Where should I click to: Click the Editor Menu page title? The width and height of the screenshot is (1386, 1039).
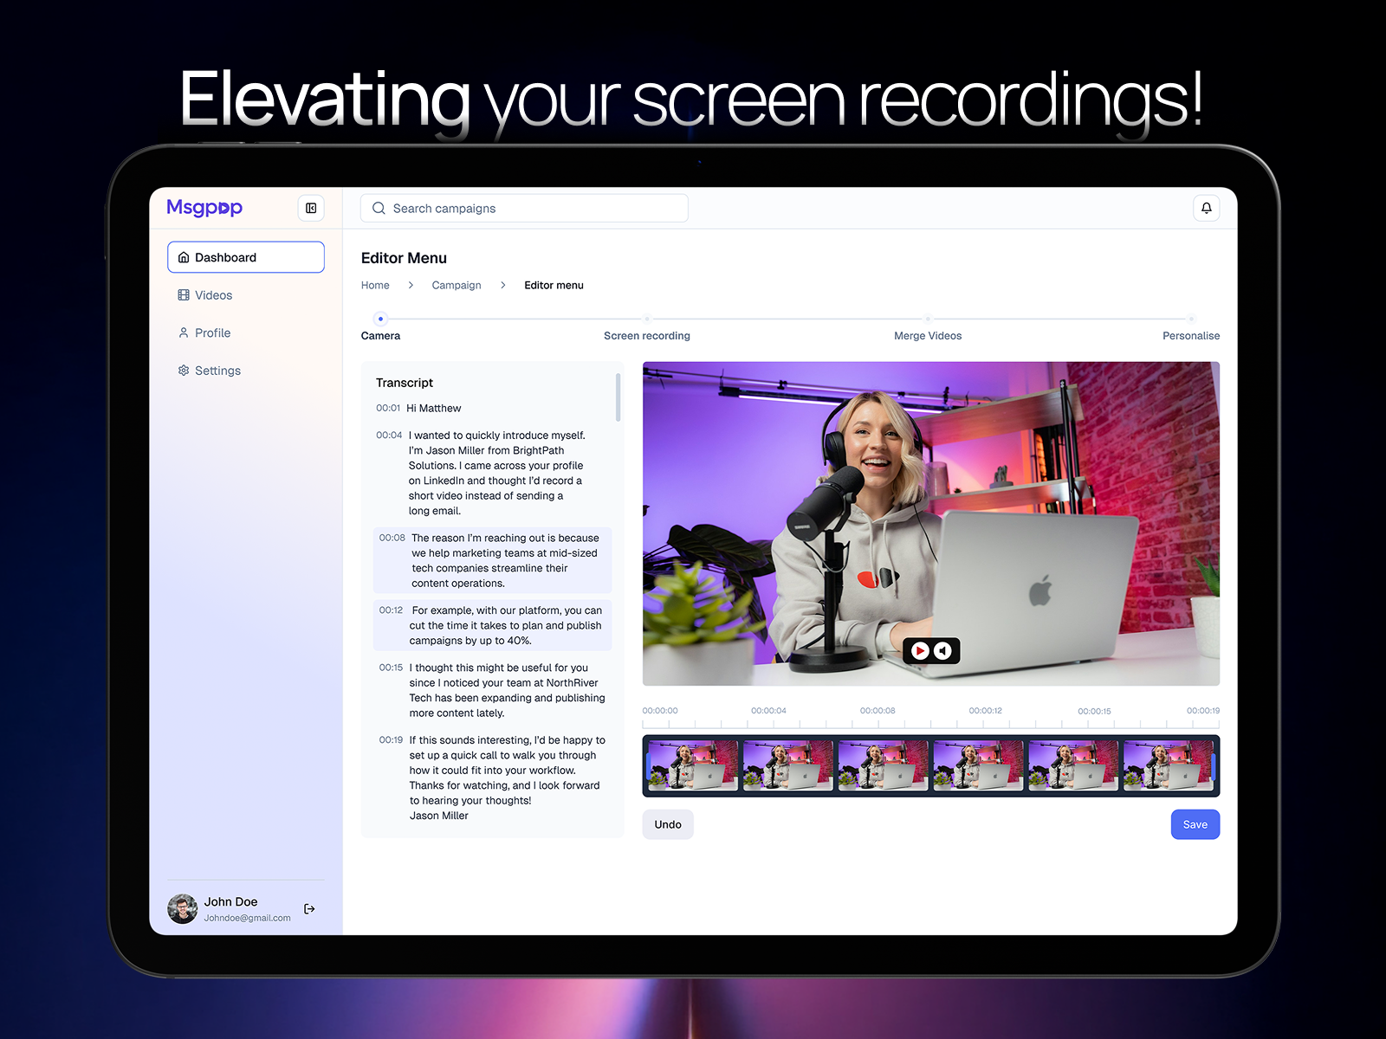[x=404, y=258]
